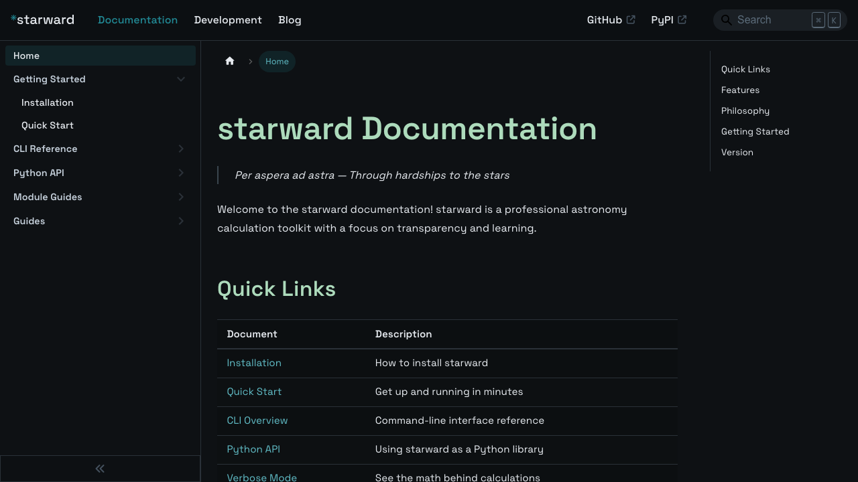858x482 pixels.
Task: Expand the CLI Reference section
Action: pyautogui.click(x=180, y=149)
